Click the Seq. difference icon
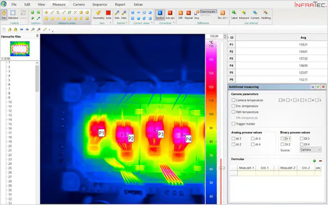Viewport: 328px width, 205px height. [197, 15]
